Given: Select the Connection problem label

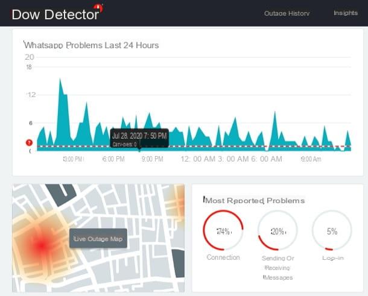Looking at the screenshot, I should coord(223,257).
